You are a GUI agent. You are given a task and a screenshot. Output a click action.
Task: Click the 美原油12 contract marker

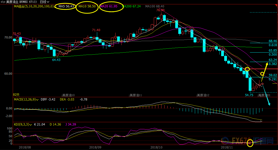[x=203, y=95]
